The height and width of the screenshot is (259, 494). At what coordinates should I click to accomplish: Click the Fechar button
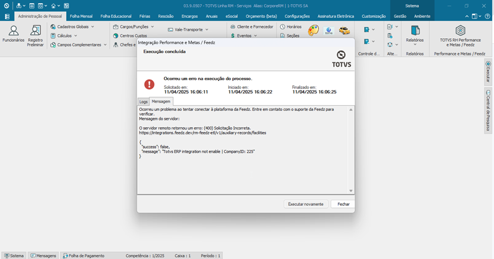[343, 204]
